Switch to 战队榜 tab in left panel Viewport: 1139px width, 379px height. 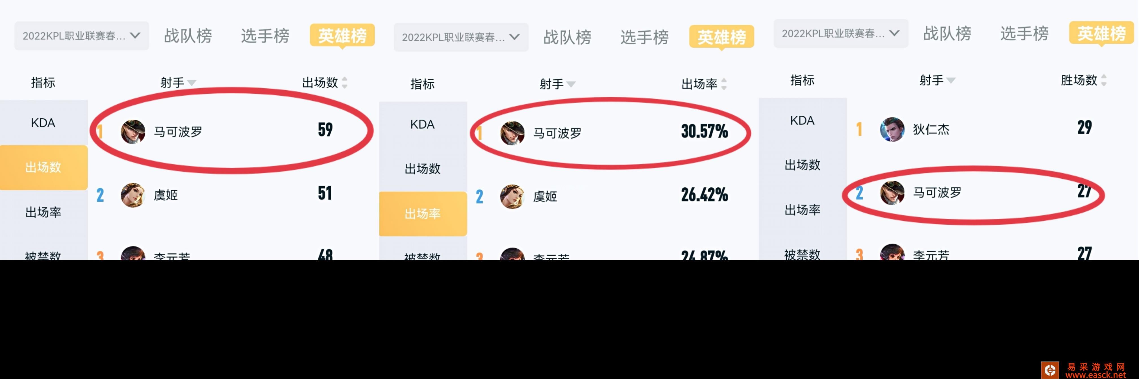tap(188, 36)
